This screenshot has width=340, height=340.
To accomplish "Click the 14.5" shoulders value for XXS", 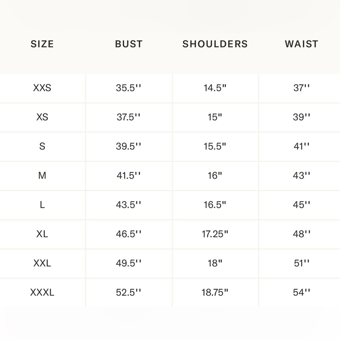I will pos(215,88).
